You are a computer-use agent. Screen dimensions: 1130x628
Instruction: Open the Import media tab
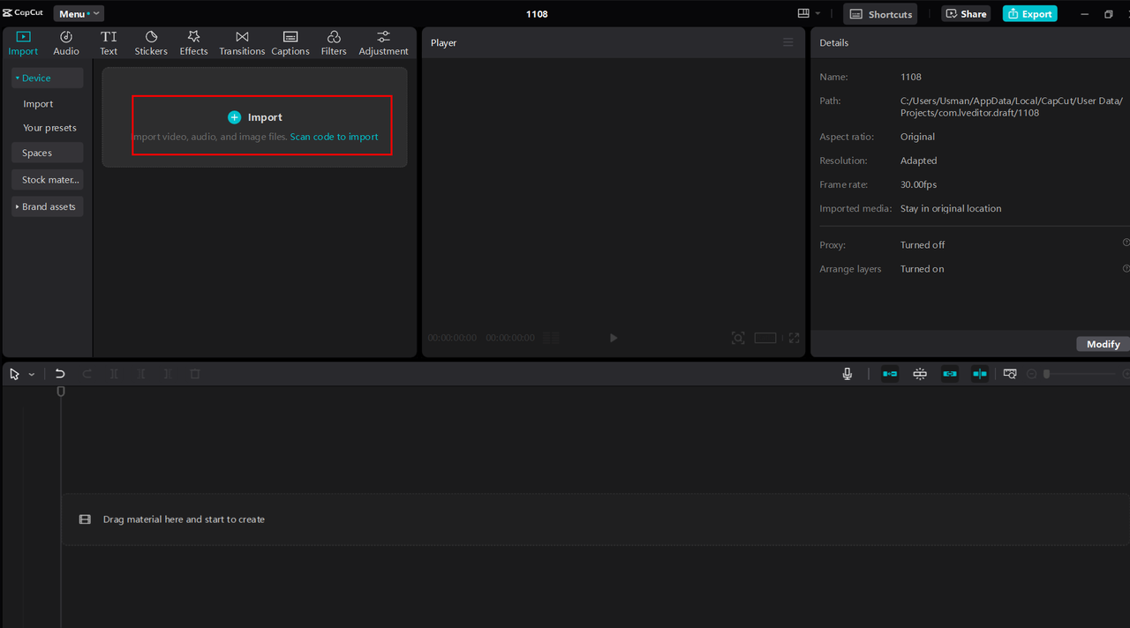click(x=23, y=43)
